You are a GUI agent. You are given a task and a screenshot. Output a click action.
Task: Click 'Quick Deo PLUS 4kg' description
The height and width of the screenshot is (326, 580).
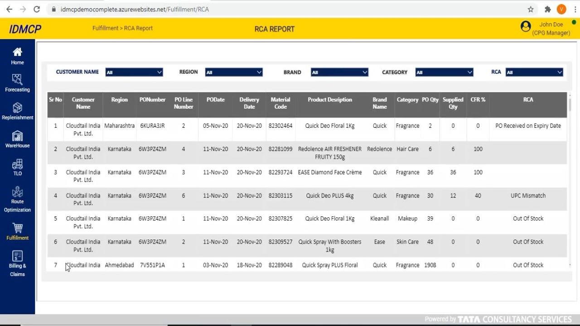pyautogui.click(x=330, y=196)
